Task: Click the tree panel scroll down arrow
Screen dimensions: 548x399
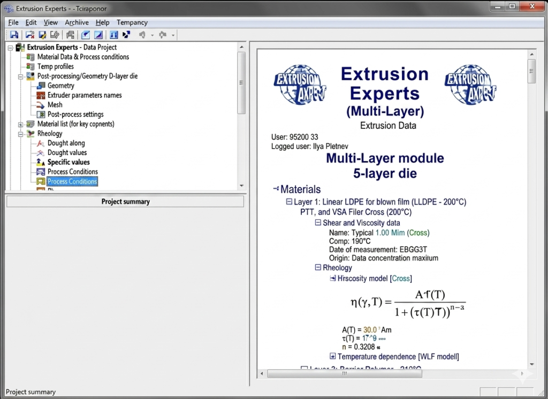Action: 241,186
